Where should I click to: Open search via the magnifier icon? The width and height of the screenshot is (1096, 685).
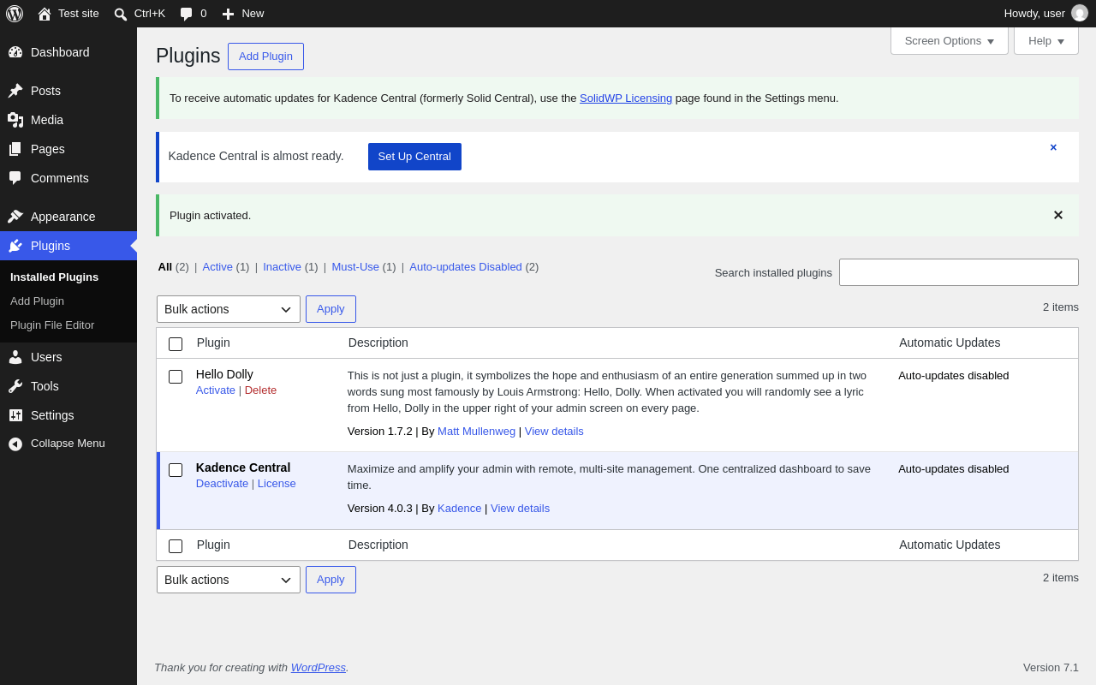[x=121, y=14]
